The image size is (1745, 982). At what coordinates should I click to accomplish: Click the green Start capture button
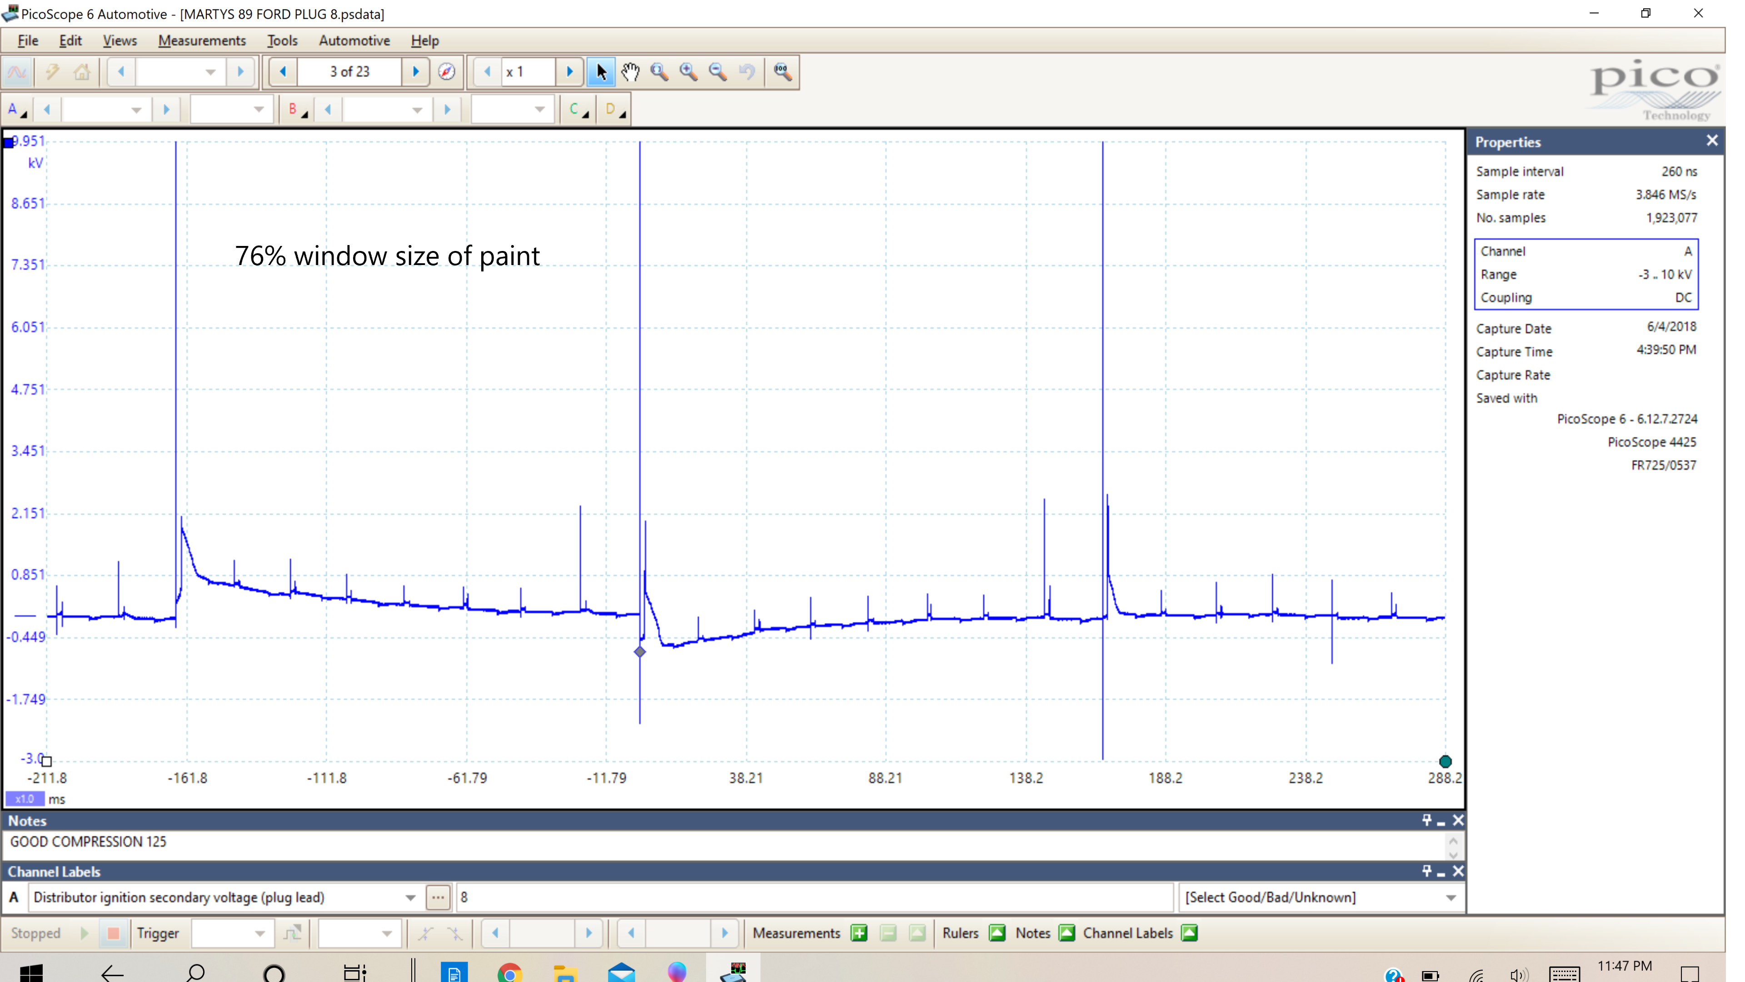coord(84,934)
